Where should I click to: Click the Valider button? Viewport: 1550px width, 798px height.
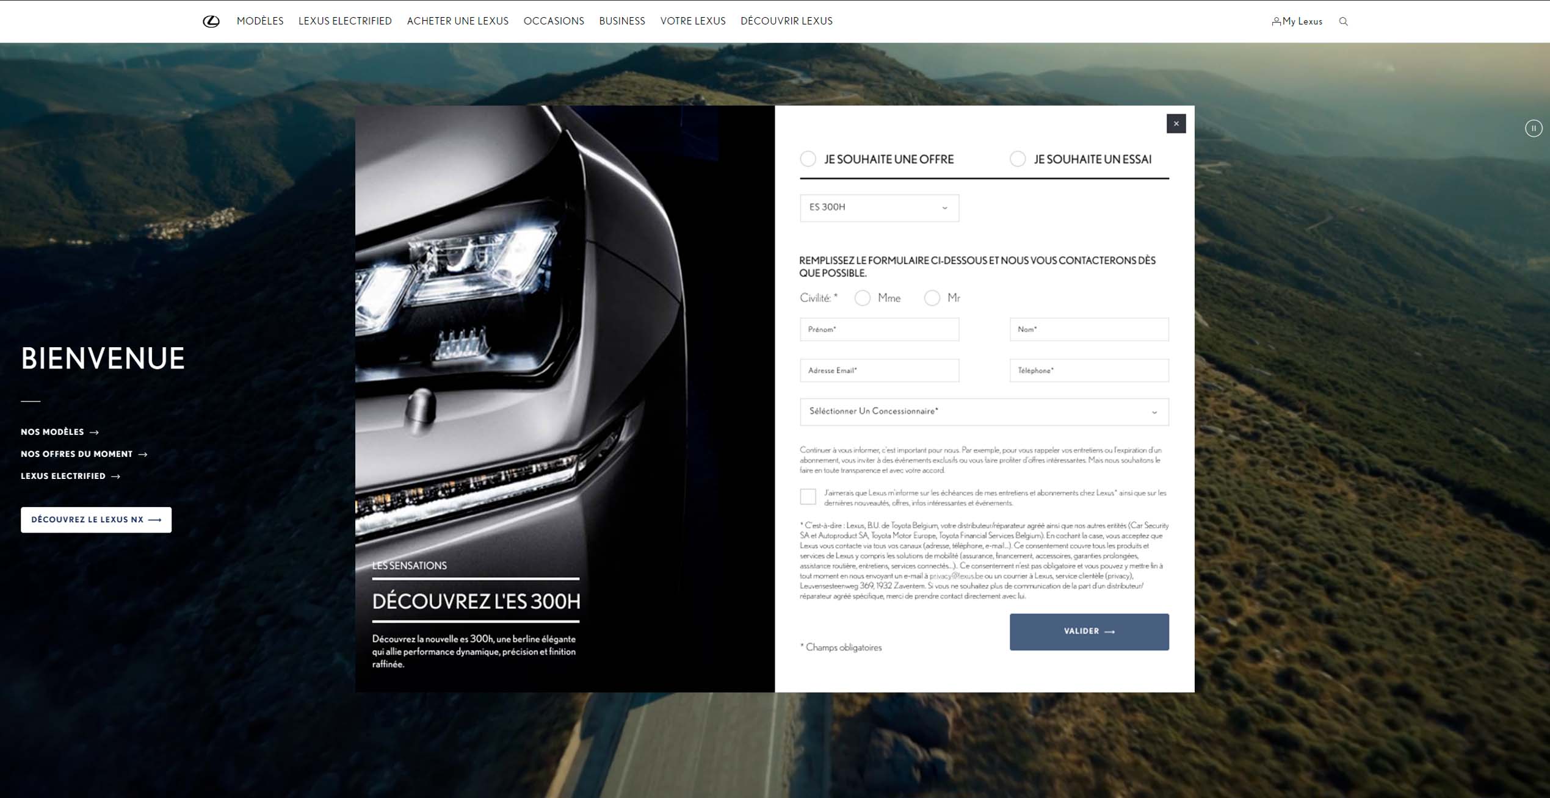(x=1089, y=631)
